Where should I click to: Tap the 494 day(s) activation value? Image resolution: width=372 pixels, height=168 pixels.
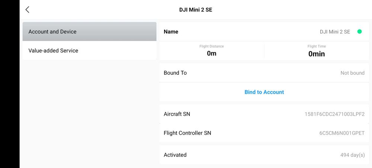click(x=352, y=155)
